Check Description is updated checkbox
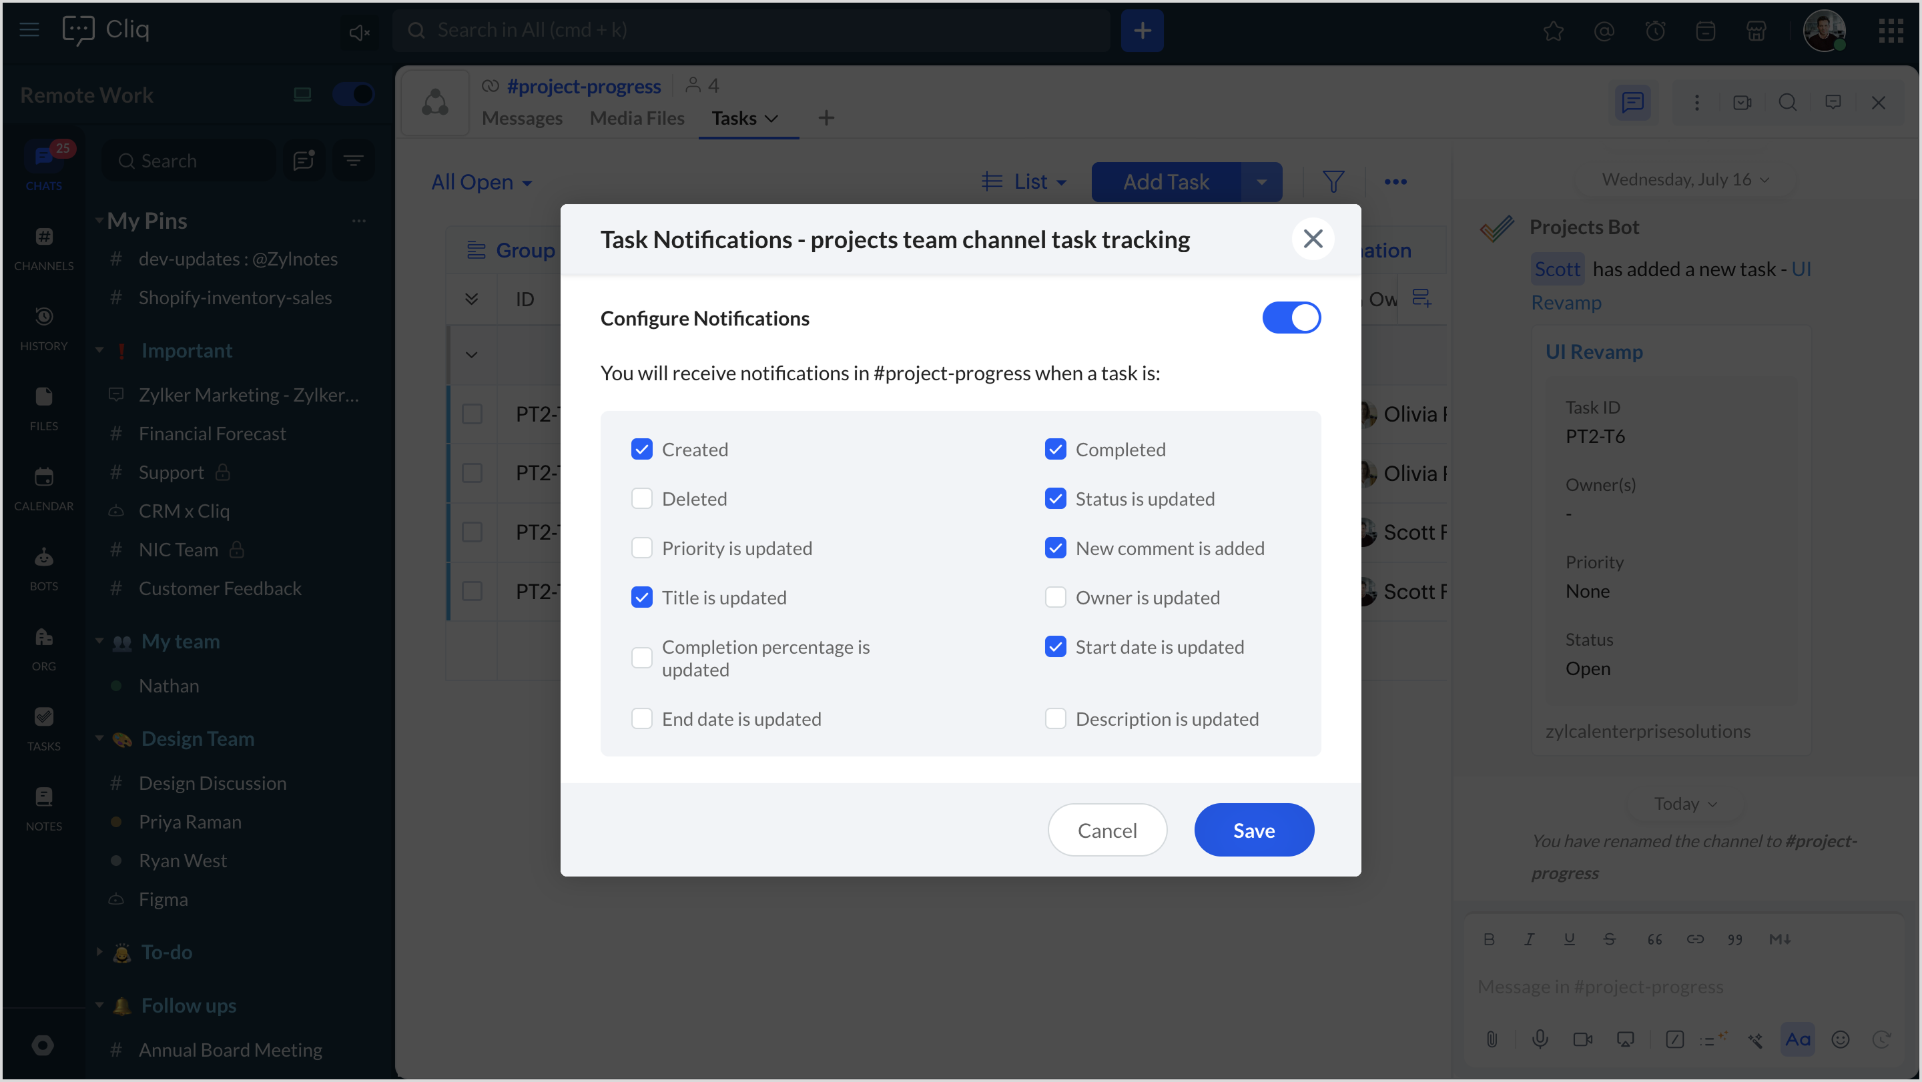 (x=1055, y=718)
